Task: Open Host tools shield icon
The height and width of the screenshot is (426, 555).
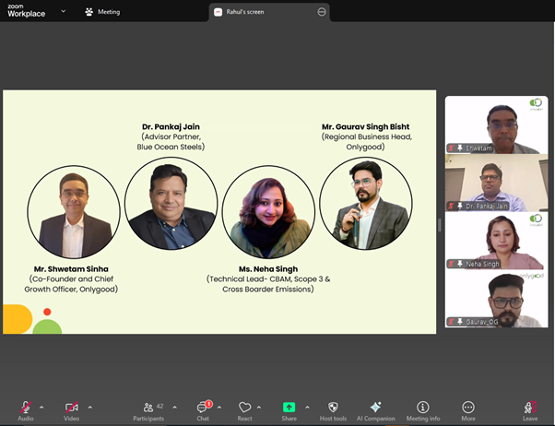Action: click(333, 408)
